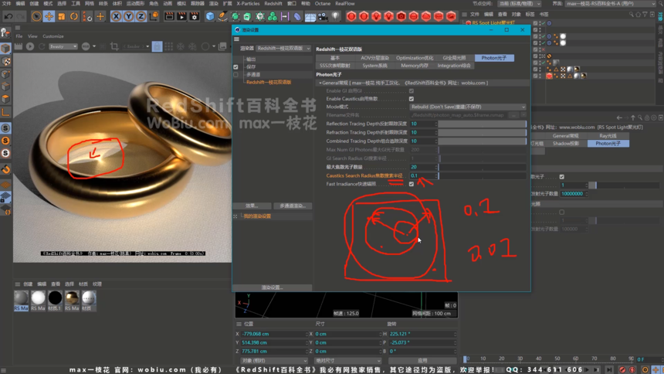664x374 pixels.
Task: Open the Integration tab
Action: click(x=455, y=66)
